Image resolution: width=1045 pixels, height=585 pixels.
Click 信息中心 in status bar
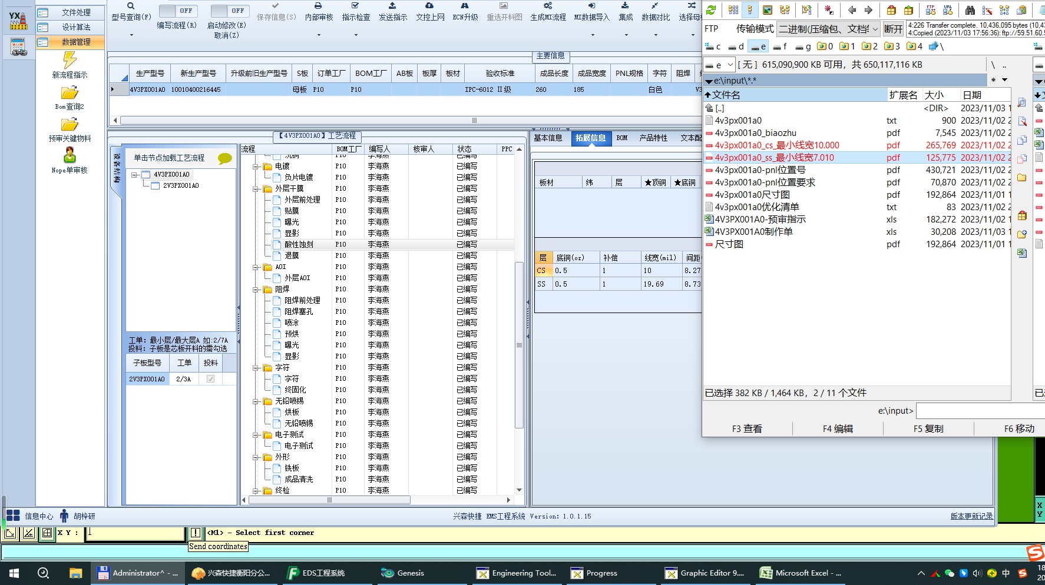[39, 516]
